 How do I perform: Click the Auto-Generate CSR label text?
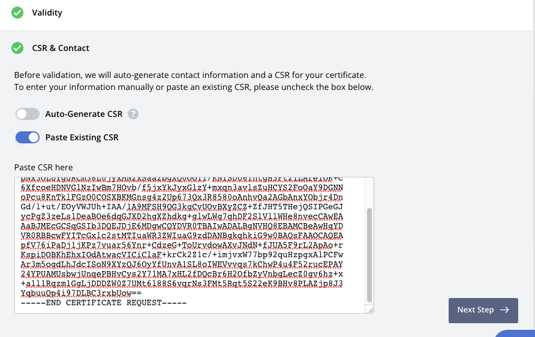pyautogui.click(x=84, y=114)
